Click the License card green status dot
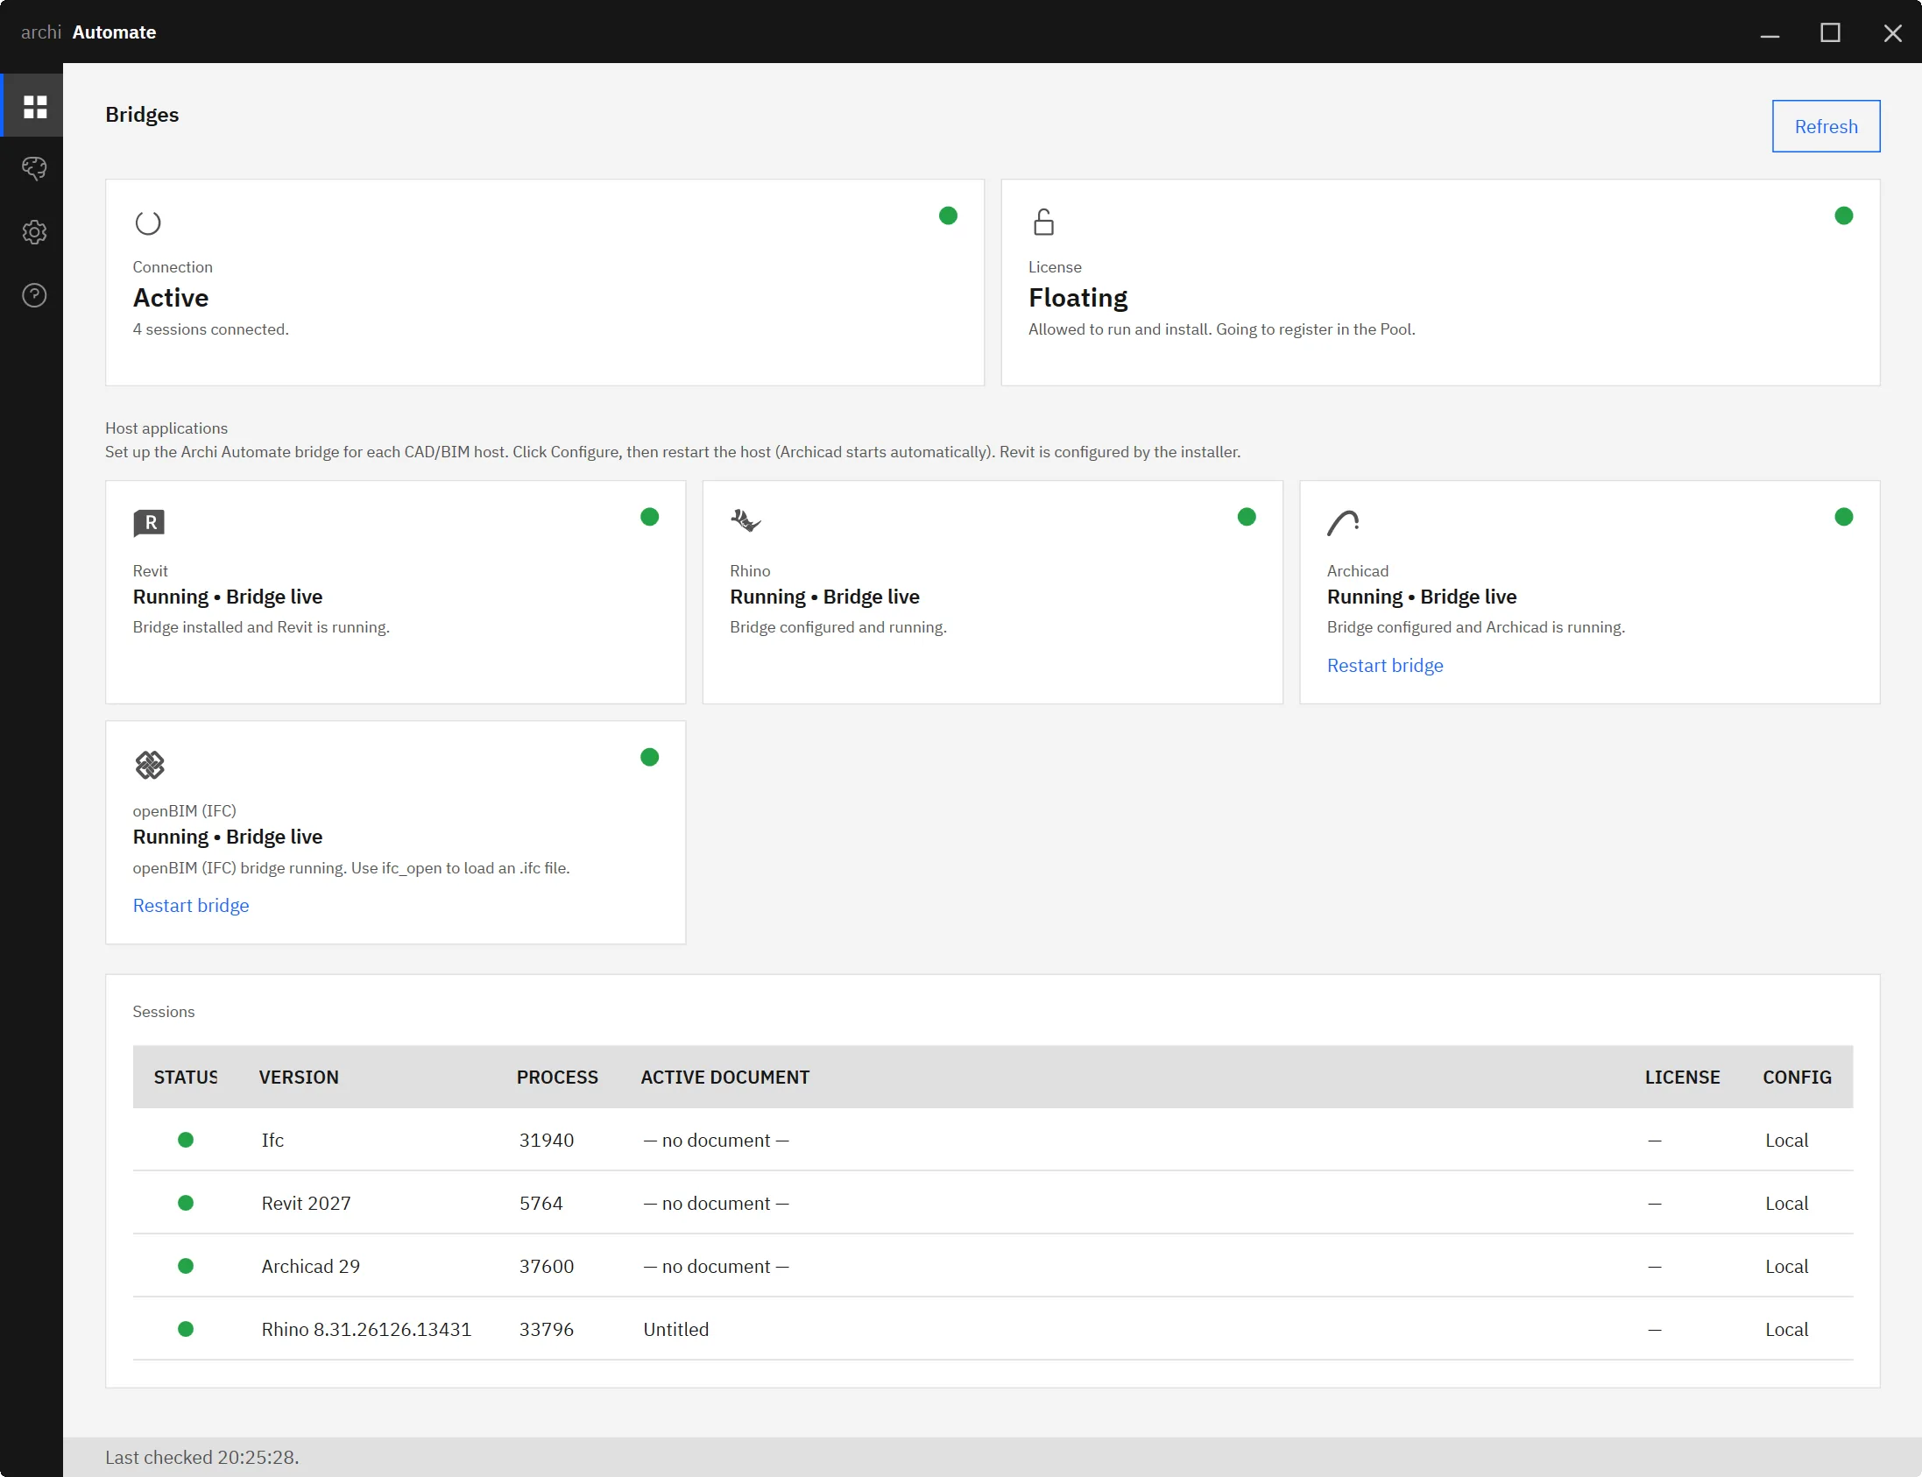1922x1477 pixels. 1844,216
